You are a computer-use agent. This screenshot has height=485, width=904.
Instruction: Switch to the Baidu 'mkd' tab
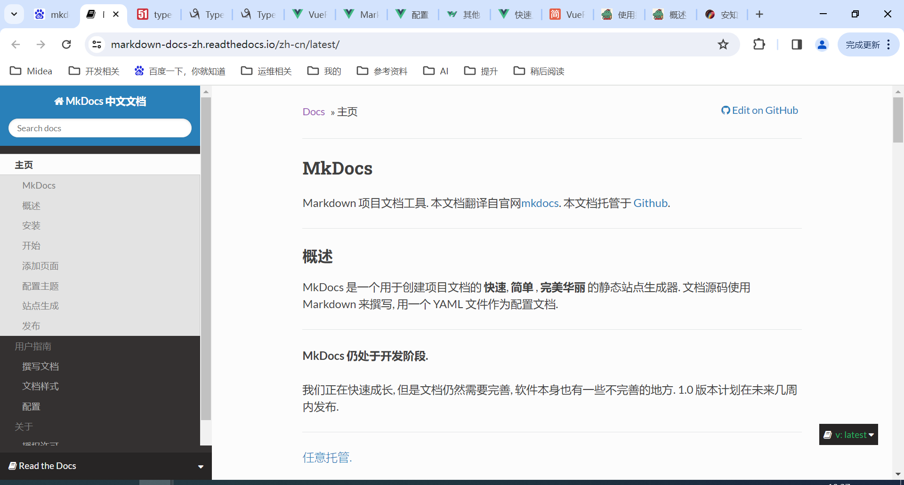(x=52, y=15)
